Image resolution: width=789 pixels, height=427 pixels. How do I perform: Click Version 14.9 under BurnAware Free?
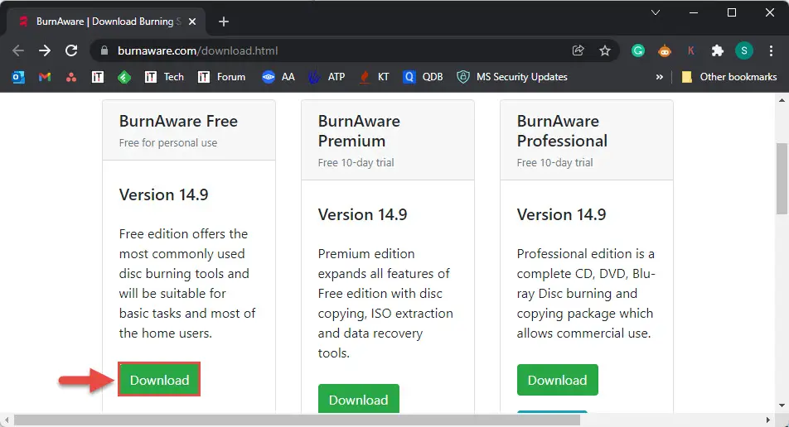click(x=163, y=195)
